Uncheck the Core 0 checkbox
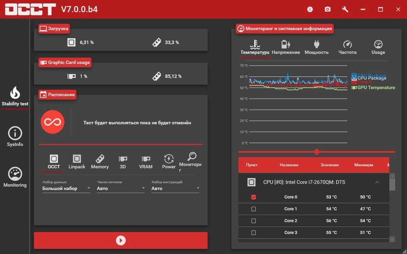Viewport: 407px width, 254px height. pos(253,197)
